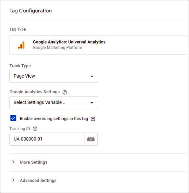Click help icon next to Enable overriding settings

(x=93, y=119)
